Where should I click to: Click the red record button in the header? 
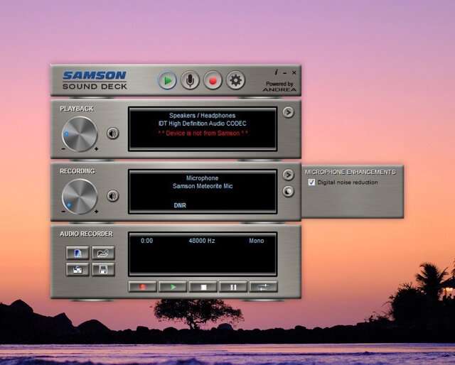pyautogui.click(x=213, y=80)
